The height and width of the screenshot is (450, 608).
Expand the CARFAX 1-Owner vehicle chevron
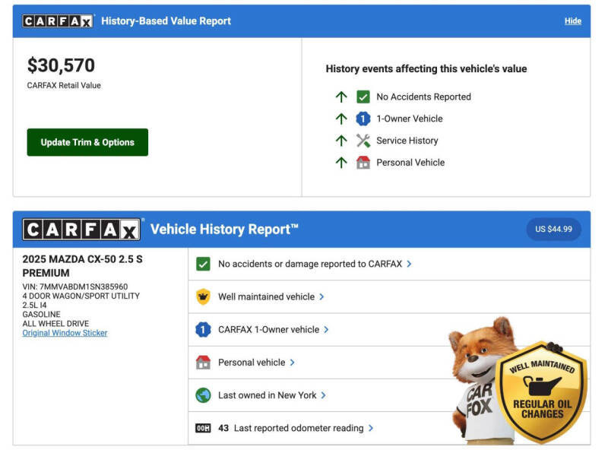click(x=327, y=330)
